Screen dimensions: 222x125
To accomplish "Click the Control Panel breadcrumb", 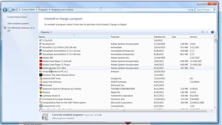I will pyautogui.click(x=28, y=10).
